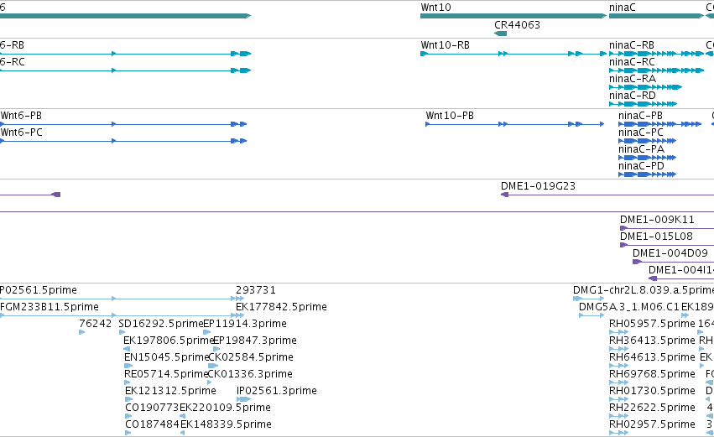
Task: Select the DME1-015L08 BAC label
Action: tap(656, 237)
